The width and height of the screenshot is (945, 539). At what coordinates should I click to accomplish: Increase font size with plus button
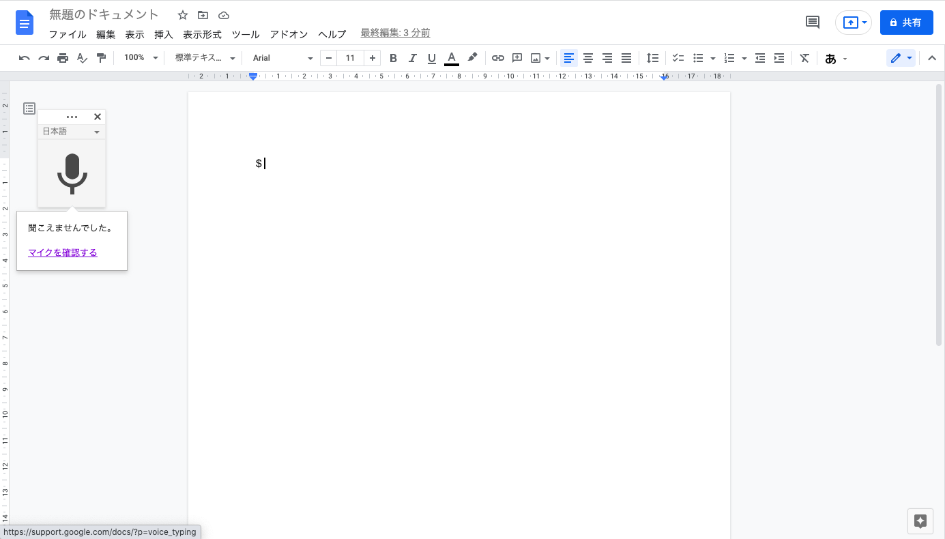[372, 58]
